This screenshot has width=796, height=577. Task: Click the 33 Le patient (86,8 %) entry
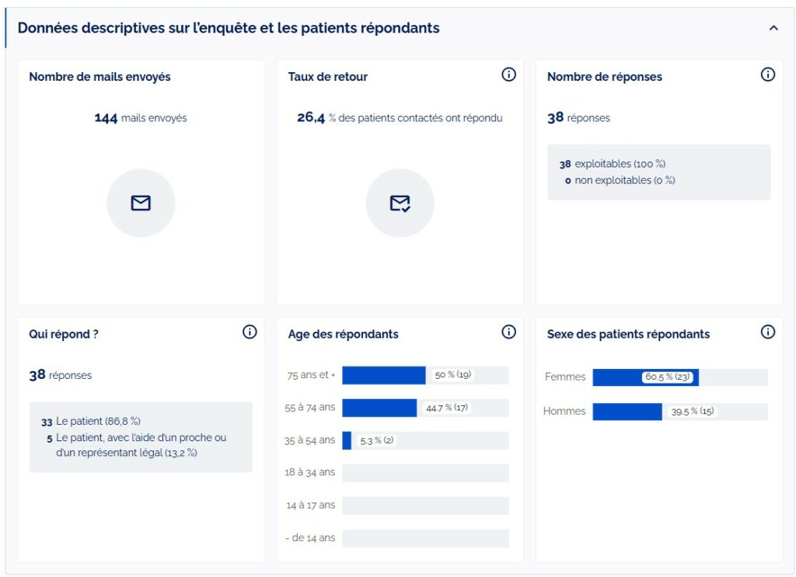tap(91, 421)
